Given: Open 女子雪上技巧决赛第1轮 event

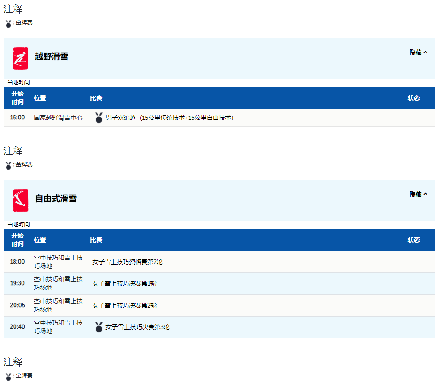Looking at the screenshot, I should coord(124,283).
